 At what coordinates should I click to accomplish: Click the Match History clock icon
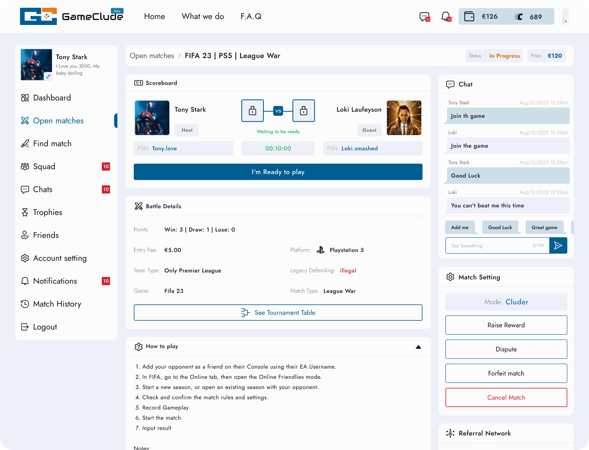[25, 304]
